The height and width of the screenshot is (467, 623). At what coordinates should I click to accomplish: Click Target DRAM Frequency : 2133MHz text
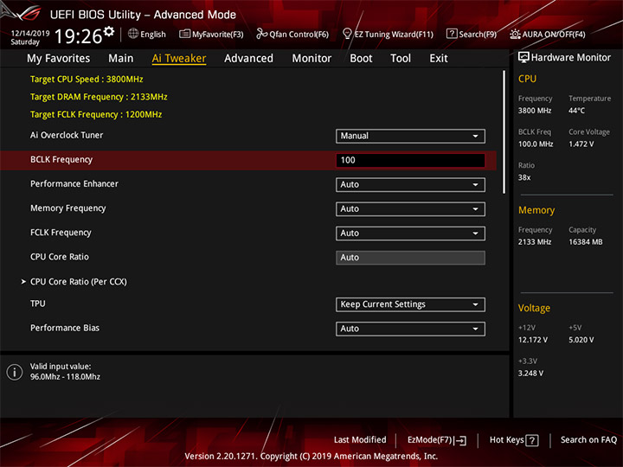tap(99, 97)
